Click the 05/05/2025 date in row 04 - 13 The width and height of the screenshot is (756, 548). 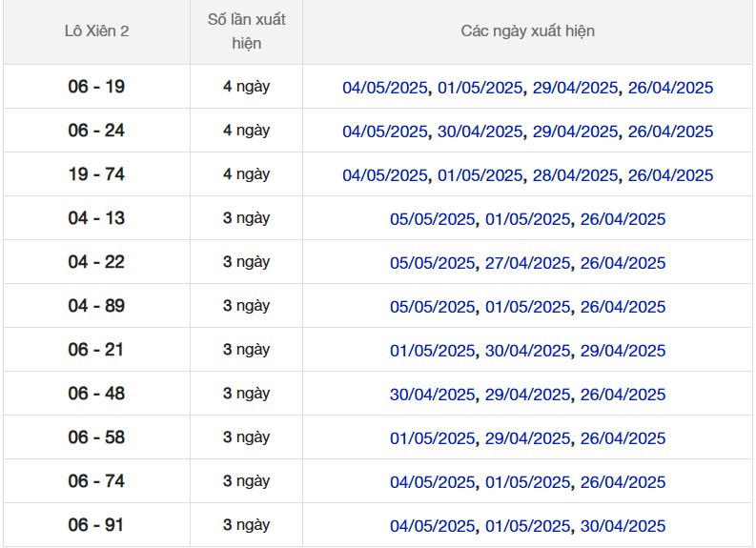(432, 219)
